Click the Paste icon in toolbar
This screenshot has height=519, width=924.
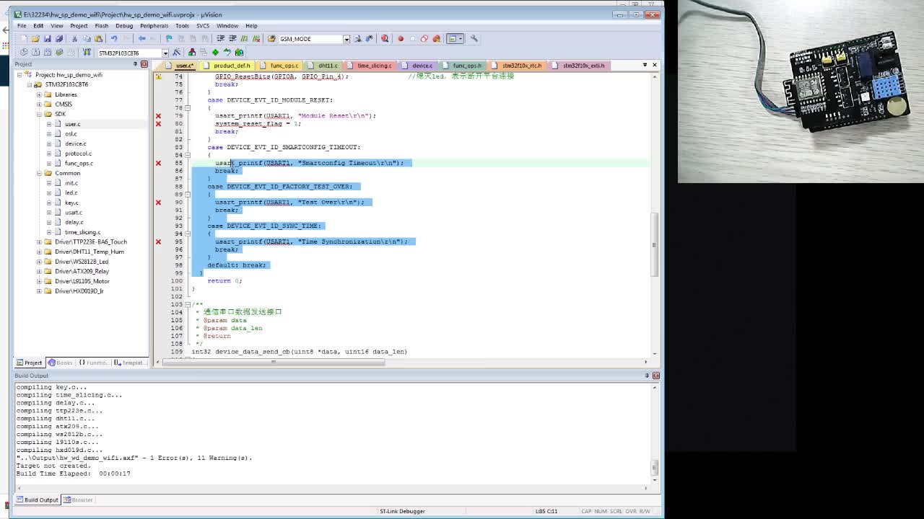point(98,39)
